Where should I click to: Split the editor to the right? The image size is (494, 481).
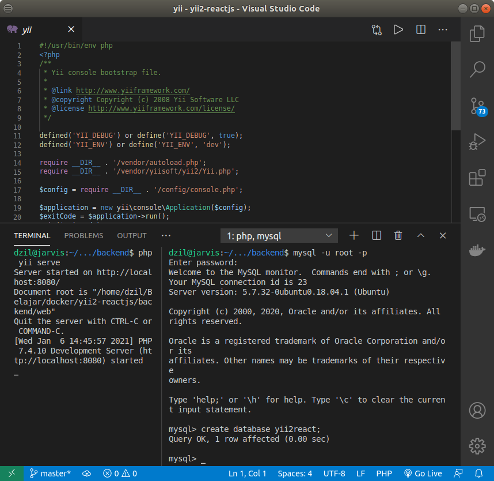(421, 29)
